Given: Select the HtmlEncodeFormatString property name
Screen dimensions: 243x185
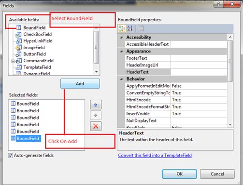Looking at the screenshot, I should click(x=148, y=107).
